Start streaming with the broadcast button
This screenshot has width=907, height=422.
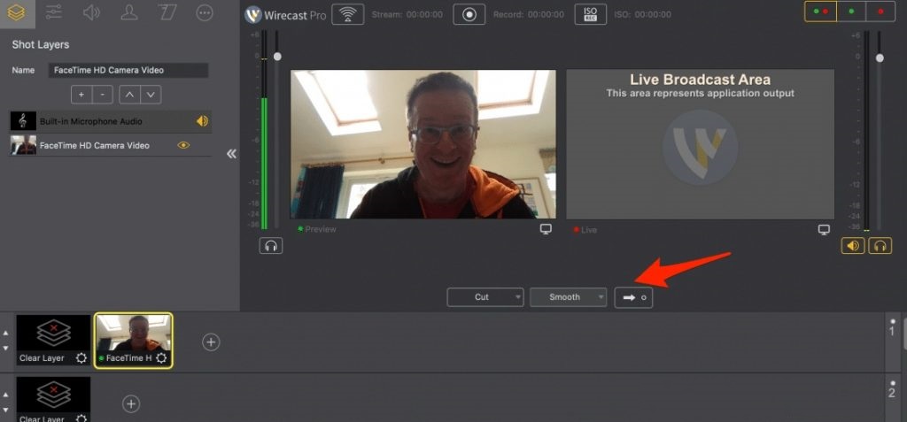pyautogui.click(x=347, y=14)
